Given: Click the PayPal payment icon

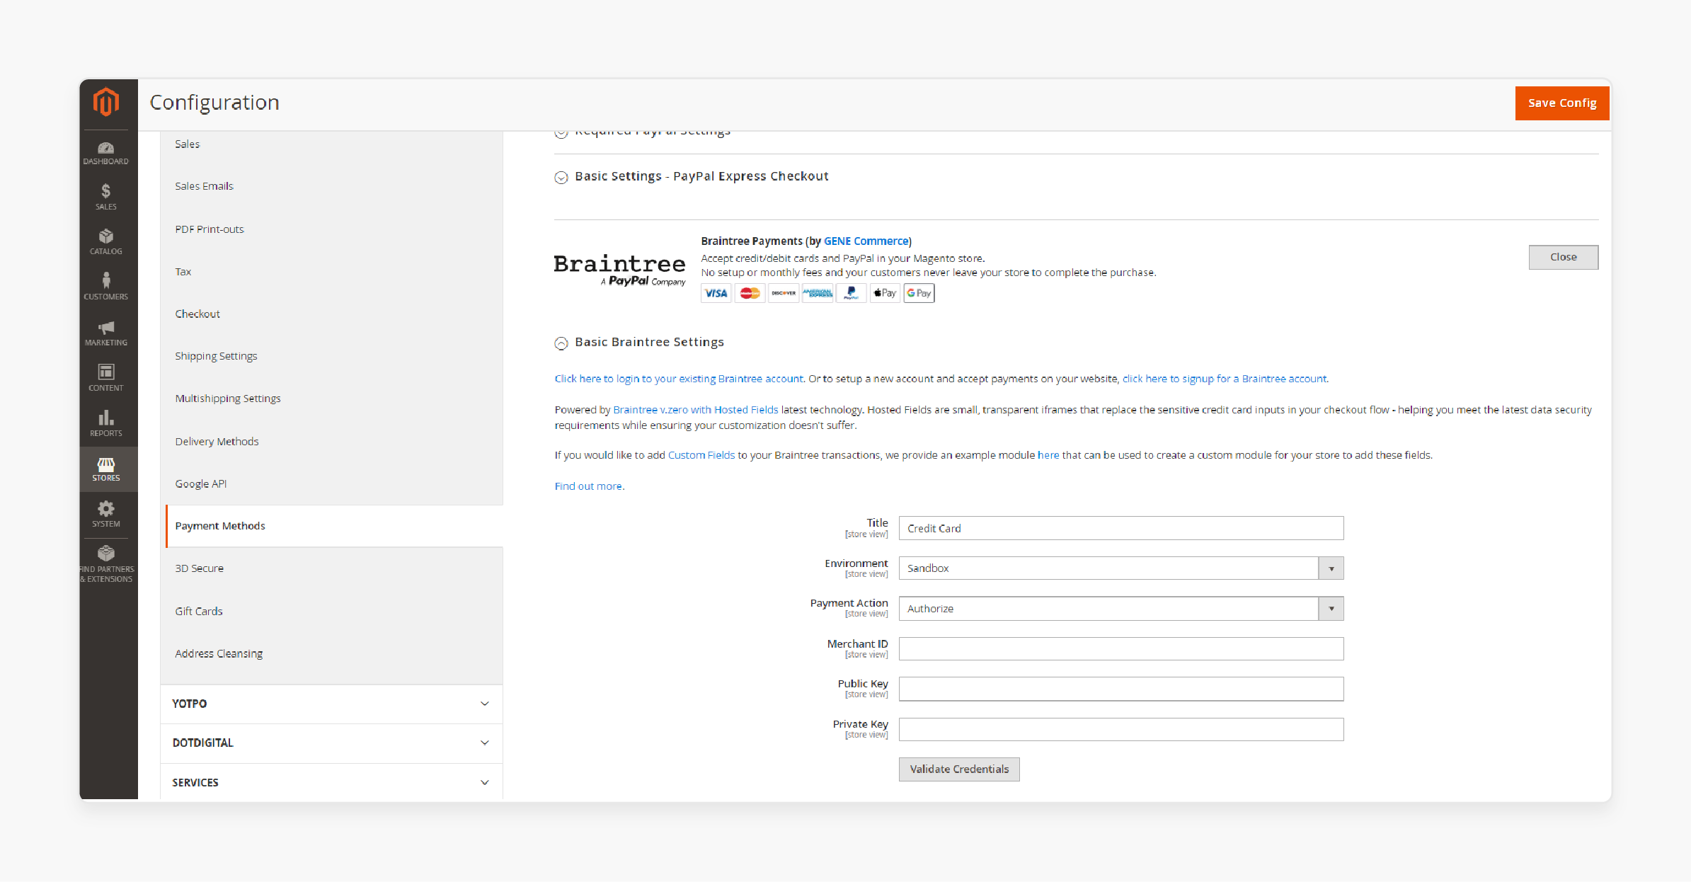Looking at the screenshot, I should point(851,293).
